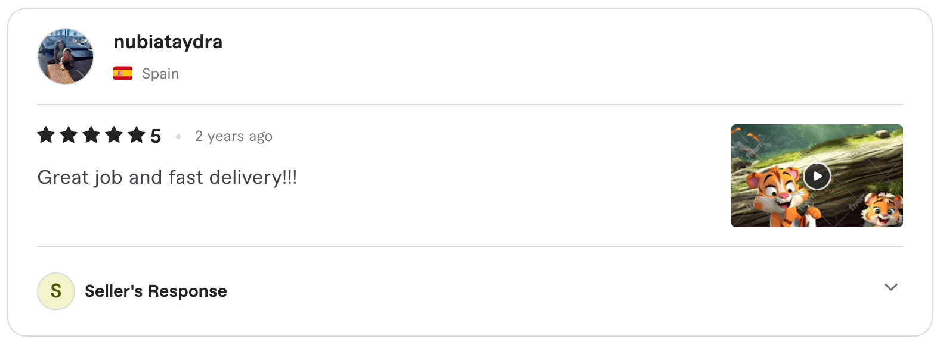Expand the Seller's Response chevron
940x345 pixels.
(x=890, y=287)
